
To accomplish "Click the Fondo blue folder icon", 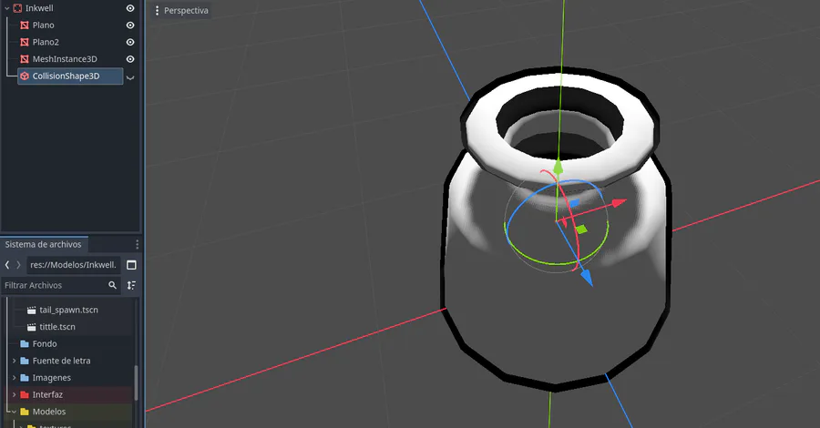I will [24, 344].
